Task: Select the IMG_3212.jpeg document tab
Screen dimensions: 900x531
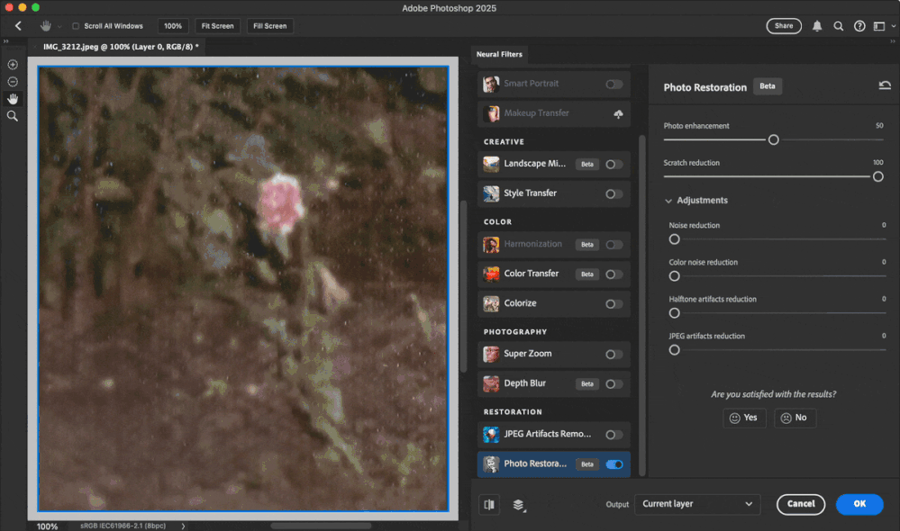Action: click(121, 47)
